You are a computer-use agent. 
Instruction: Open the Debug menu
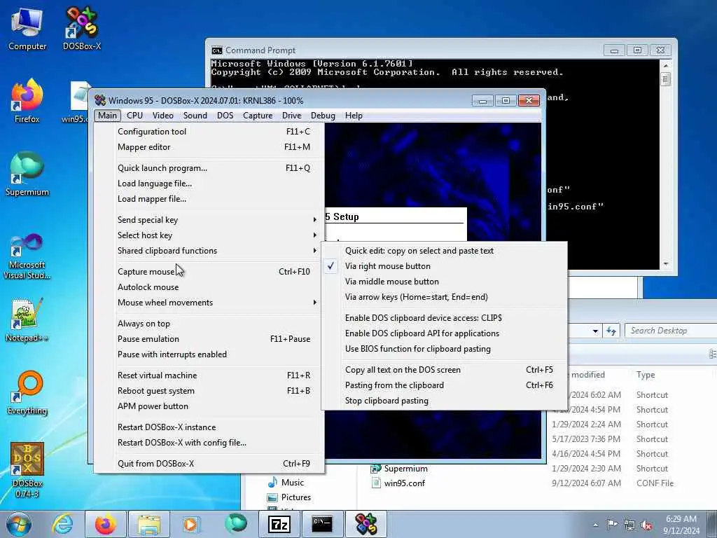(323, 116)
